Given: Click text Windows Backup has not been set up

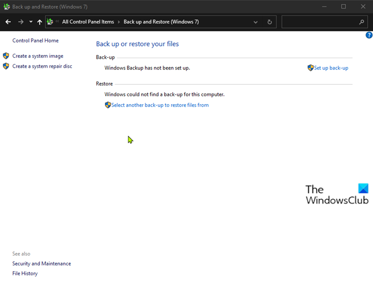Looking at the screenshot, I should click(147, 68).
